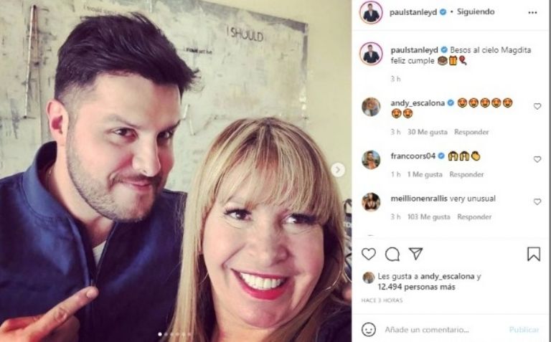Go to the next photo in carousel
Viewport: 551px width, 342px height.
pyautogui.click(x=338, y=170)
